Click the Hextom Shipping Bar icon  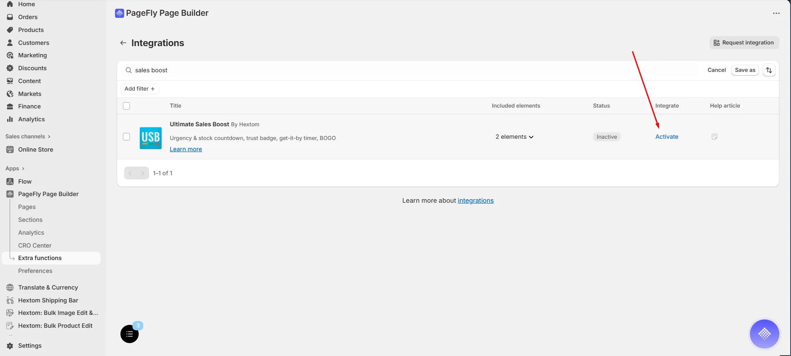coord(10,300)
